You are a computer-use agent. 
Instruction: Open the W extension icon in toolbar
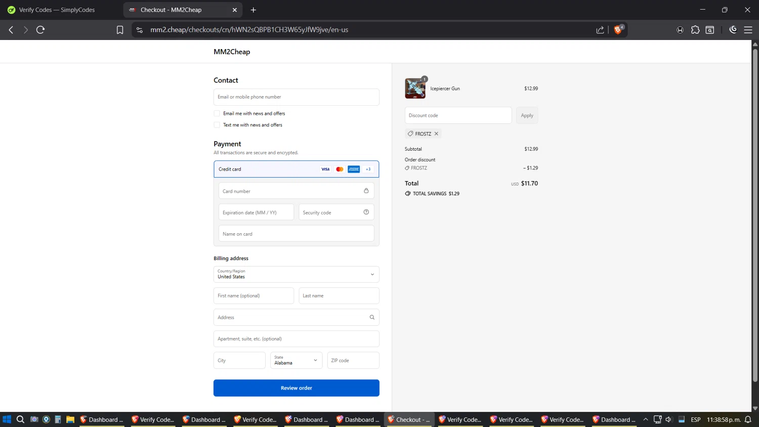click(680, 30)
